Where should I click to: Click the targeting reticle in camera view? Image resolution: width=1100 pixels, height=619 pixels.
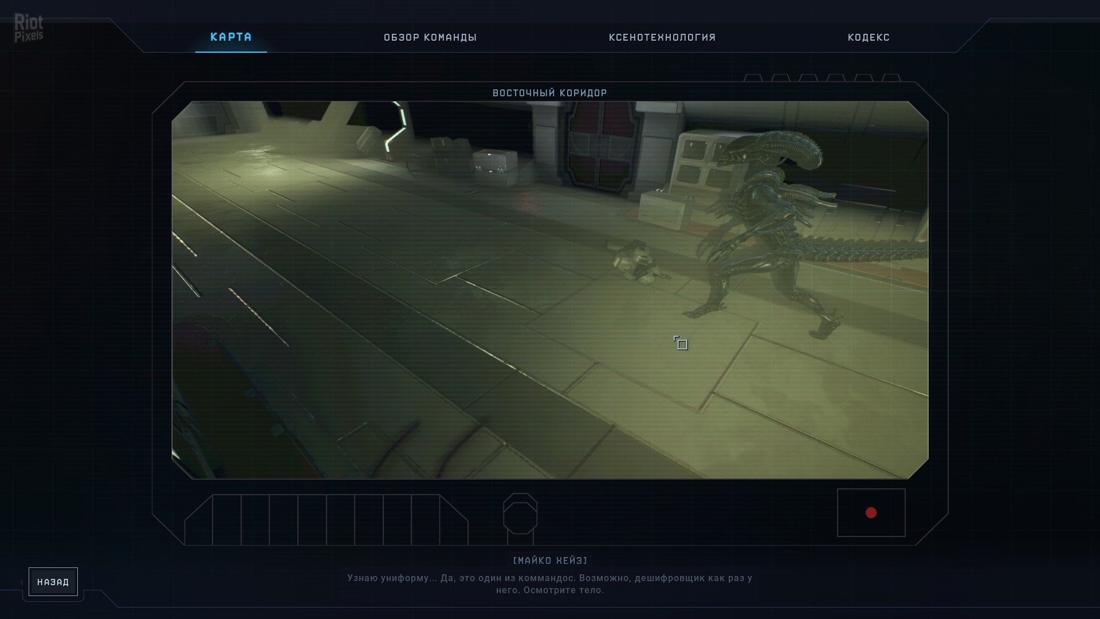[x=682, y=344]
